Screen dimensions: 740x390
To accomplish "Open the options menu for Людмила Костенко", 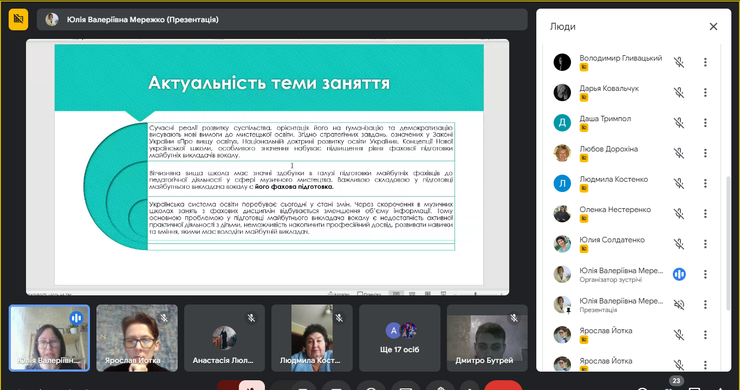I will click(x=706, y=183).
